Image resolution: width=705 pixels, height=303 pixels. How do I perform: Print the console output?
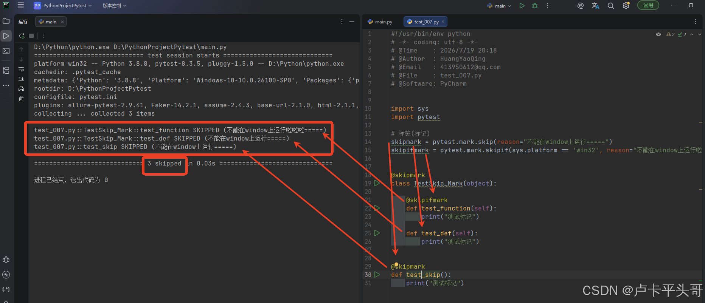21,89
